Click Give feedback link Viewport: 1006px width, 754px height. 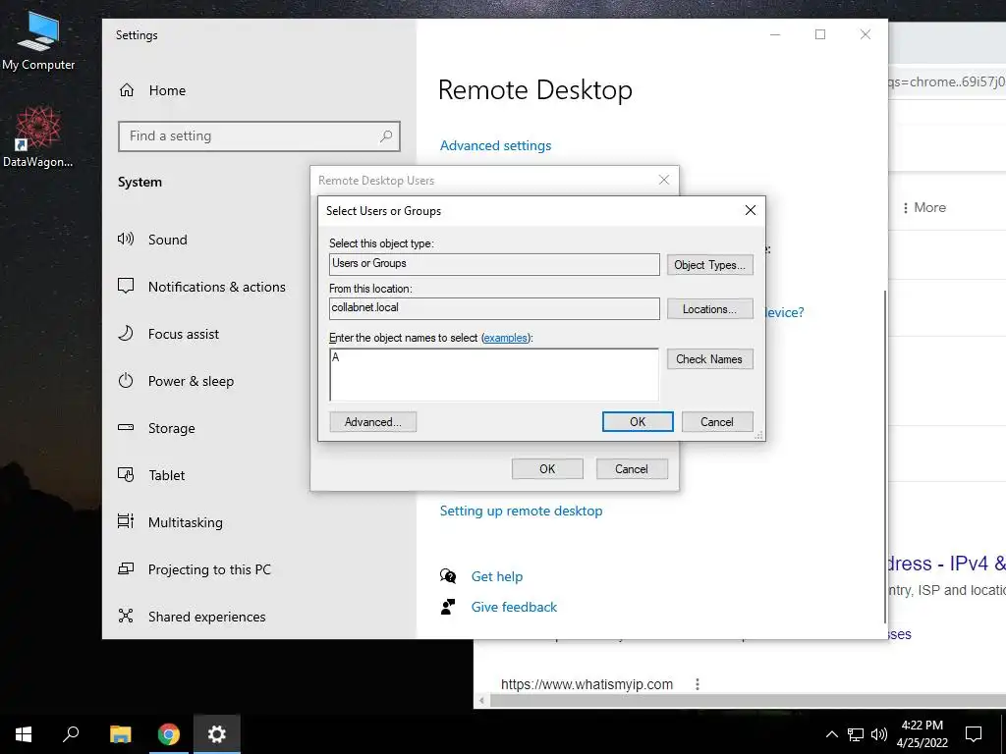click(514, 607)
